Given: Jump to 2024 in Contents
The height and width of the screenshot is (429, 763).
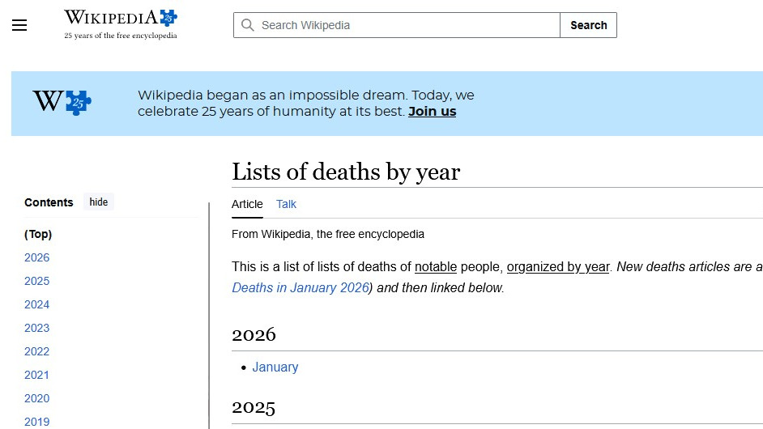Looking at the screenshot, I should [36, 304].
